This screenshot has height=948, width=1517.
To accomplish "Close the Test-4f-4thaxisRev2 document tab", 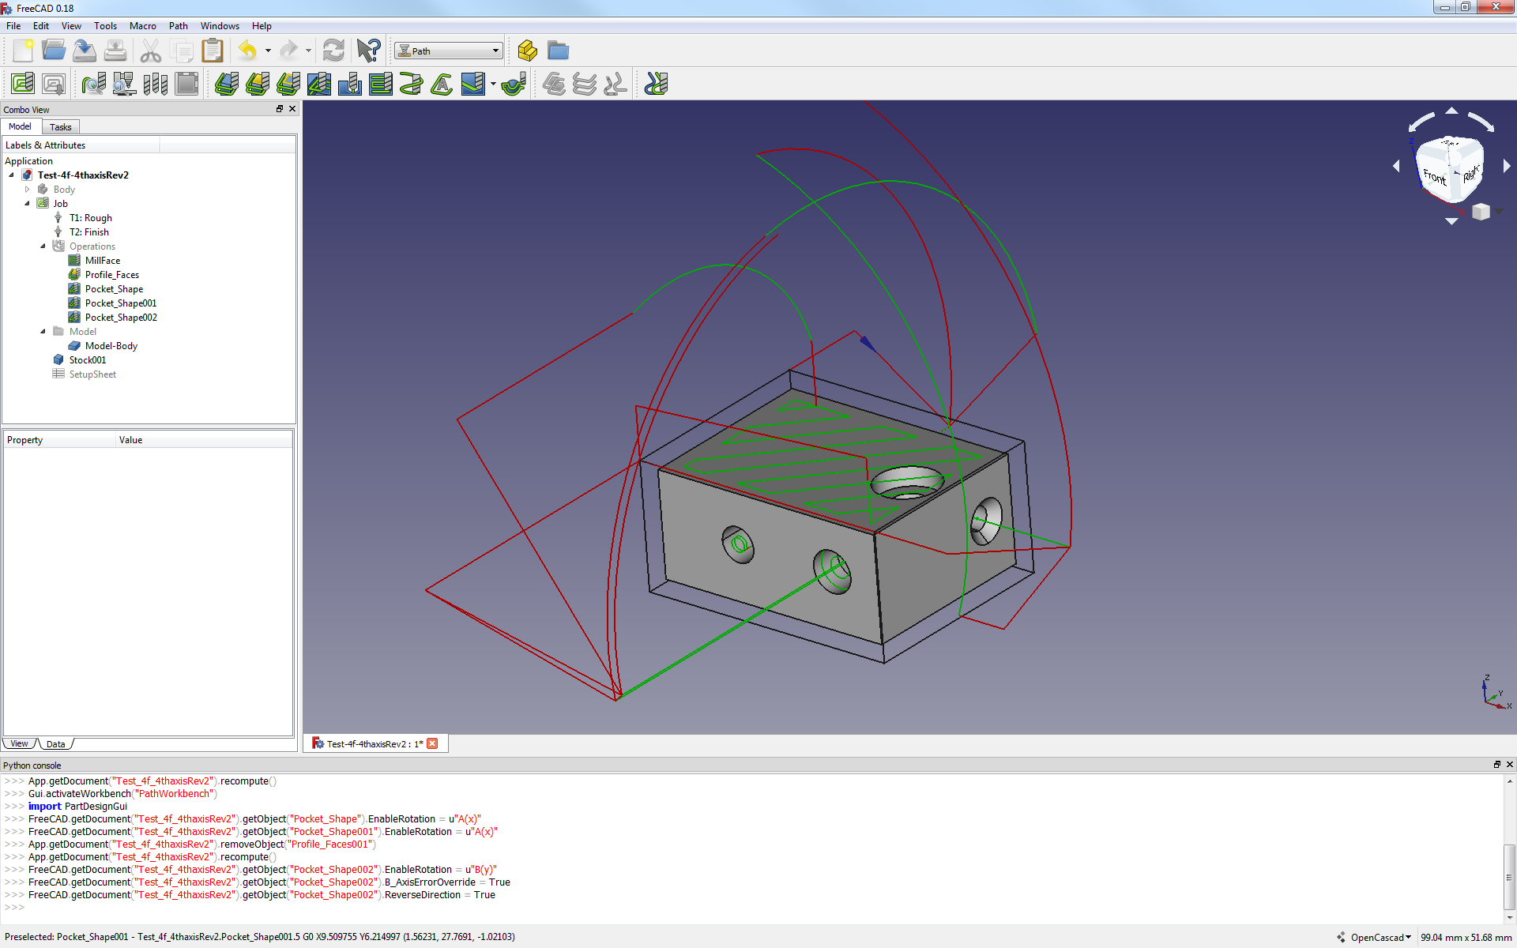I will point(432,743).
